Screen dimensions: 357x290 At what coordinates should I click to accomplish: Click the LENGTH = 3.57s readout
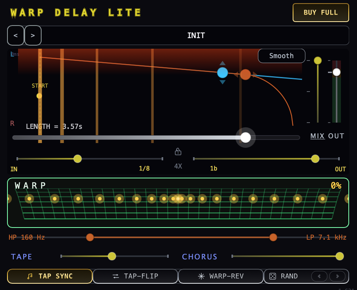[54, 127]
